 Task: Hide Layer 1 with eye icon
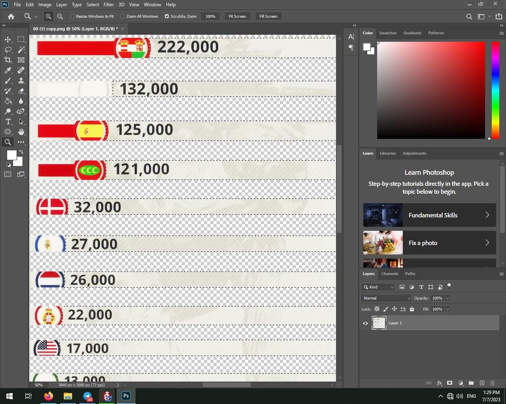pyautogui.click(x=365, y=323)
